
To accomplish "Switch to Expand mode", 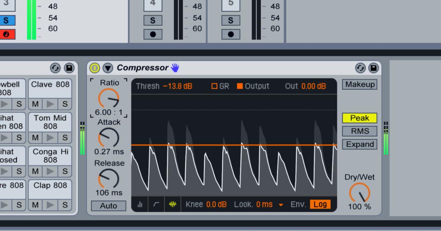I will pyautogui.click(x=359, y=144).
